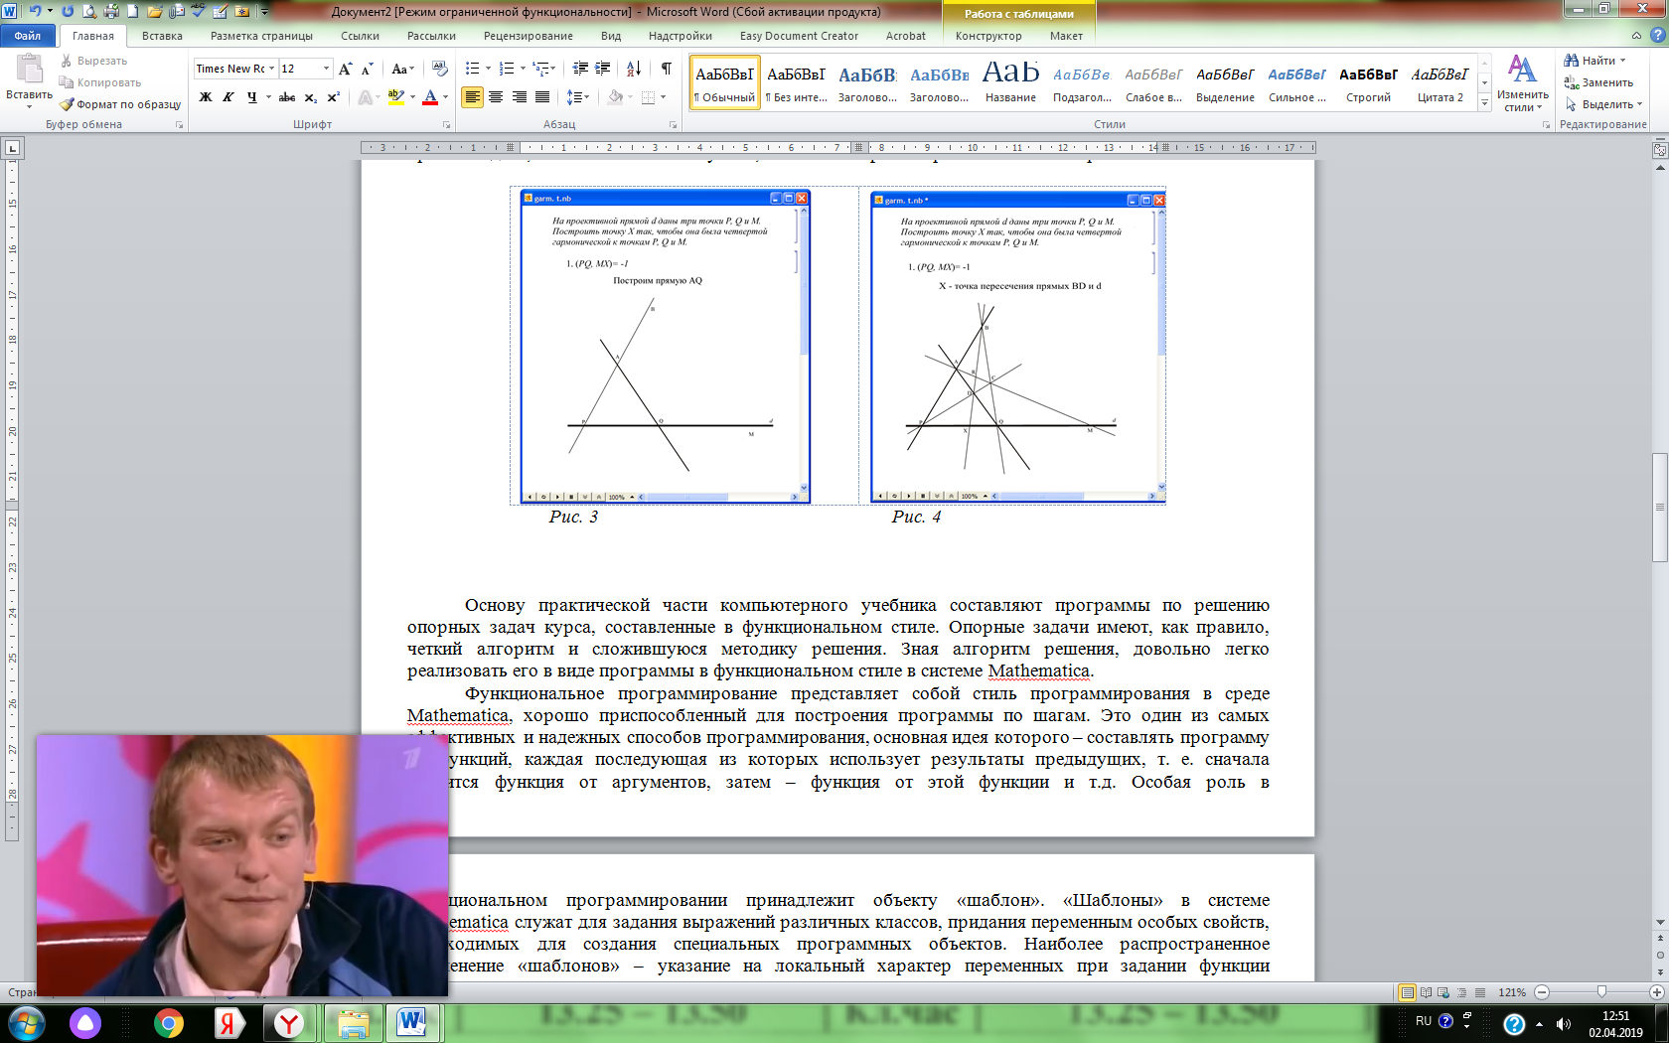Screen dimensions: 1669x1043
Task: Switch to the Вставка ribbon tab
Action: click(162, 36)
